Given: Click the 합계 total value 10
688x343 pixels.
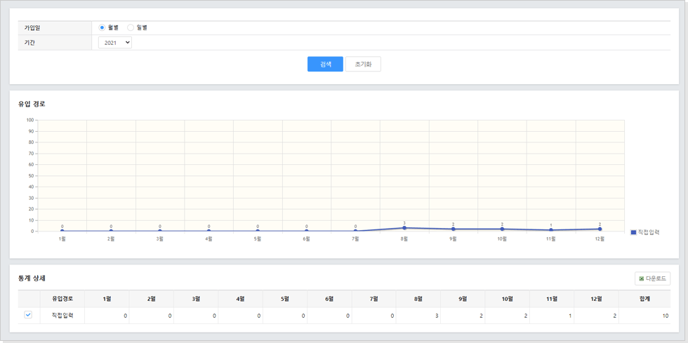Looking at the screenshot, I should click(x=665, y=316).
